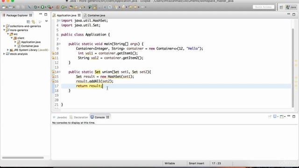Click the New Java Class green icon
299x168 pixels.
click(x=63, y=7)
